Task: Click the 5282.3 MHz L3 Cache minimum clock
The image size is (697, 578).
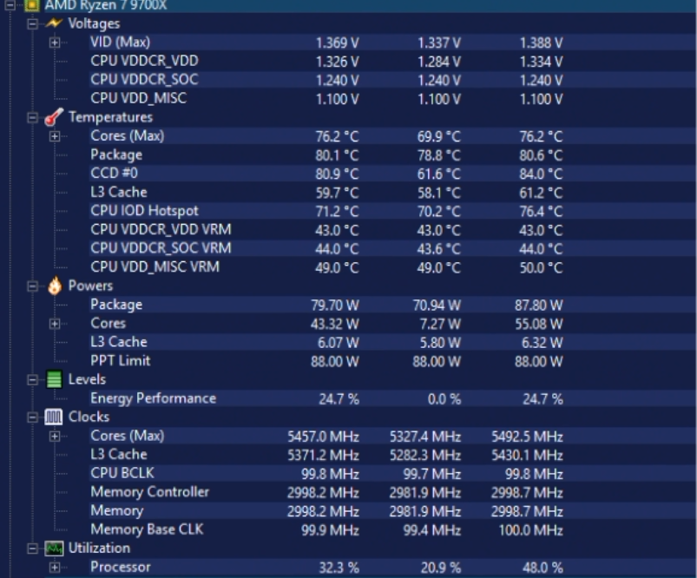Action: point(425,456)
